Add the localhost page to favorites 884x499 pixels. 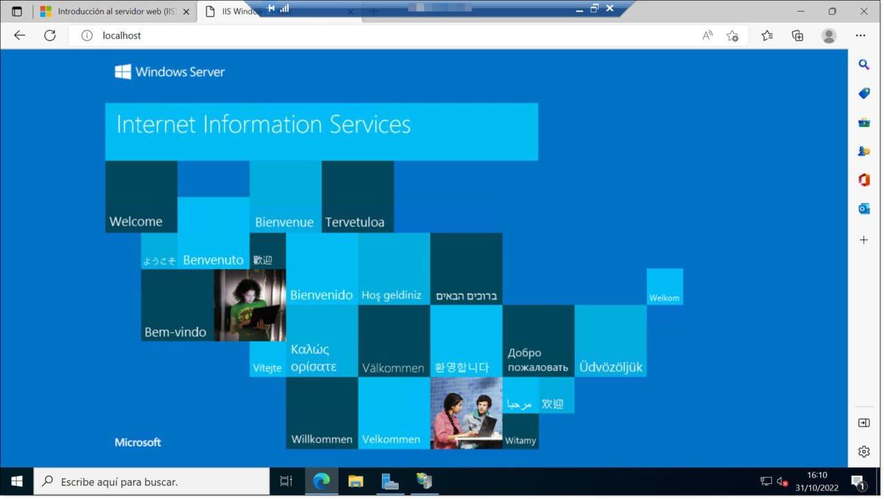733,35
